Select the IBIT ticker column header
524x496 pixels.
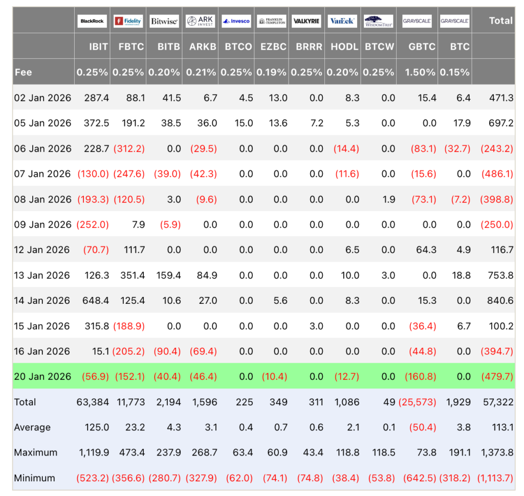[98, 47]
